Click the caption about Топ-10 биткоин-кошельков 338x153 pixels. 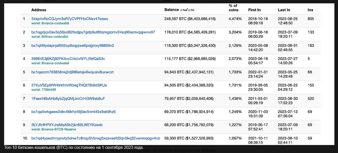click(x=74, y=148)
